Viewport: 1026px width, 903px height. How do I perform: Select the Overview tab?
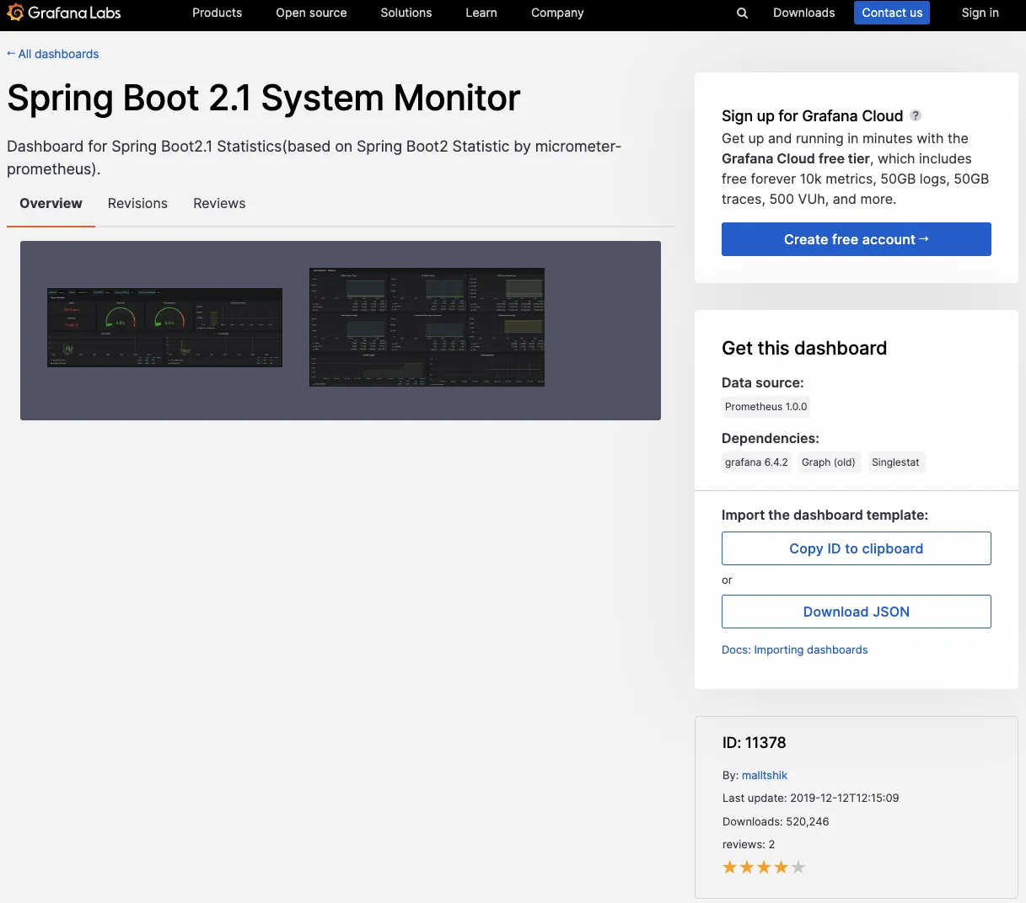tap(51, 203)
